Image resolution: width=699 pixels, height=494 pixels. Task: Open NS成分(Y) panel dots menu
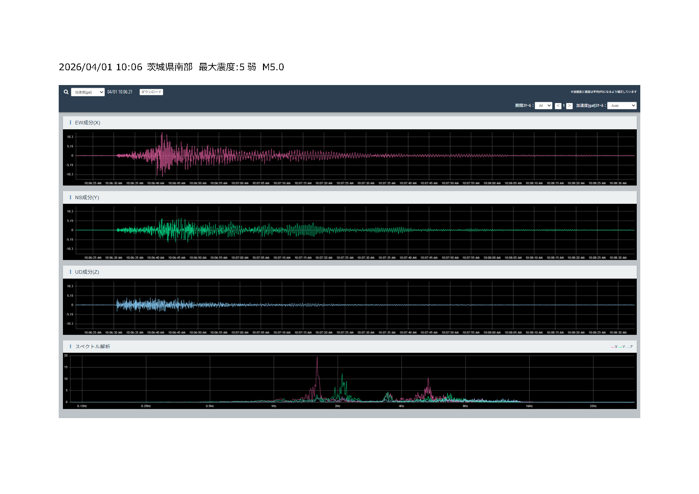coord(70,197)
